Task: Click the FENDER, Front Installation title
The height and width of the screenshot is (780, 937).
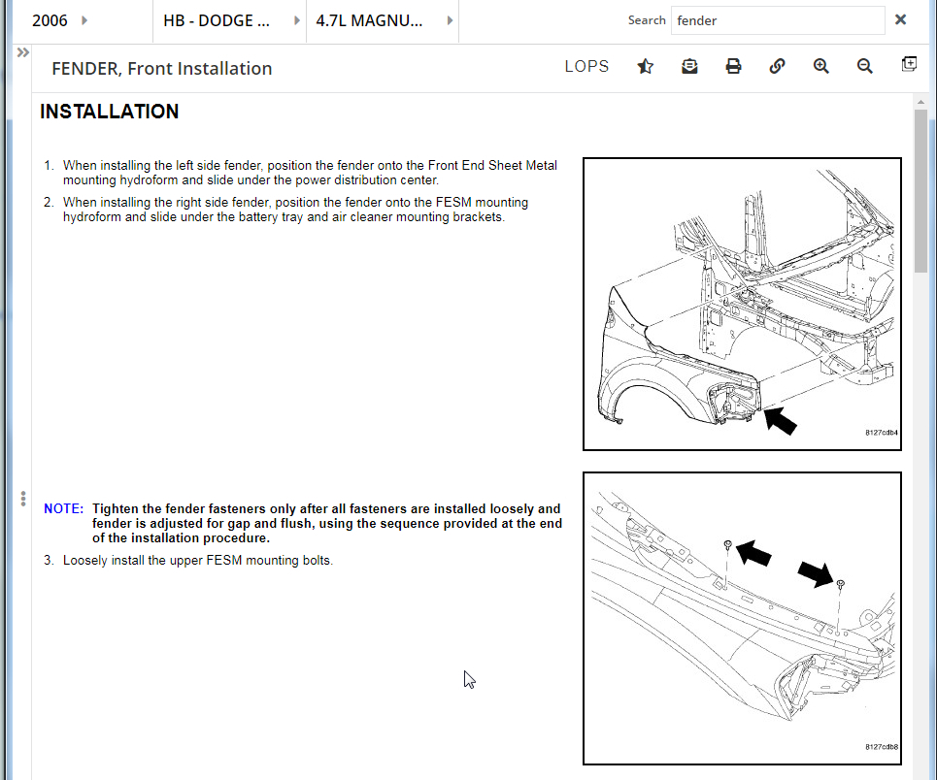Action: point(162,69)
